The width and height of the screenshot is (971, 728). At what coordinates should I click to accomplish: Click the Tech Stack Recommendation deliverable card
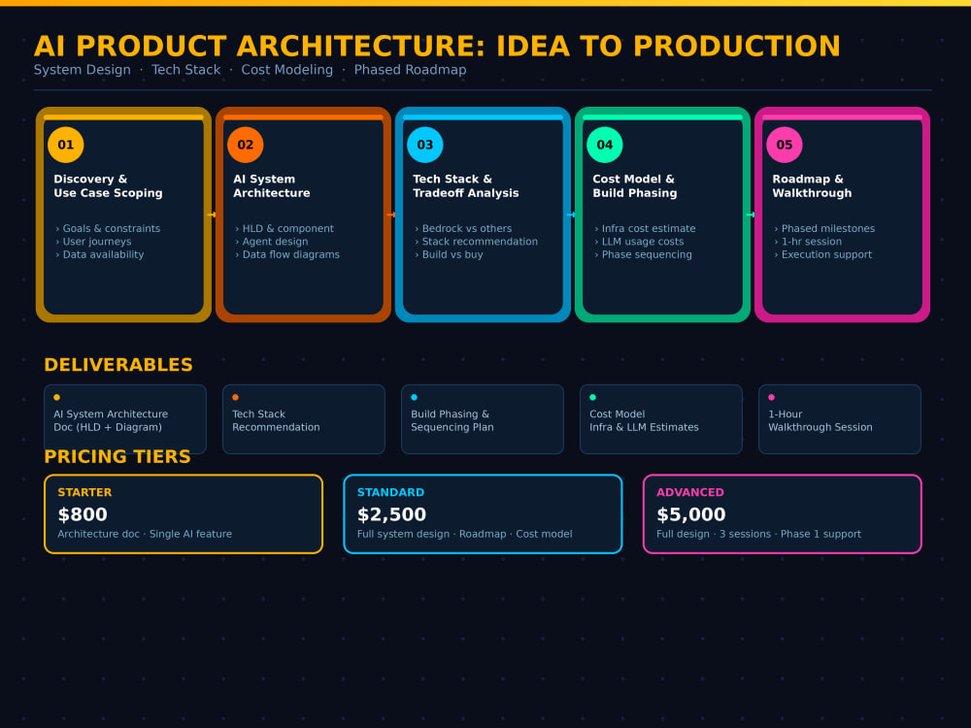(303, 419)
